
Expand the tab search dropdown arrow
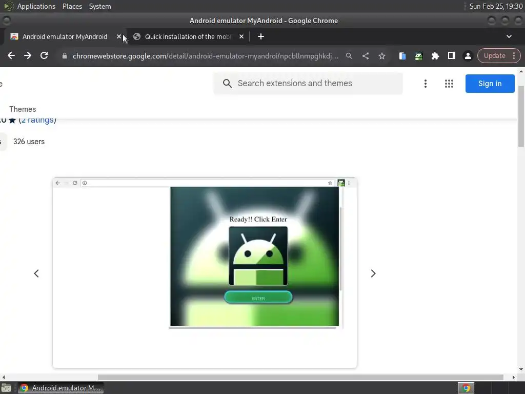(x=509, y=36)
